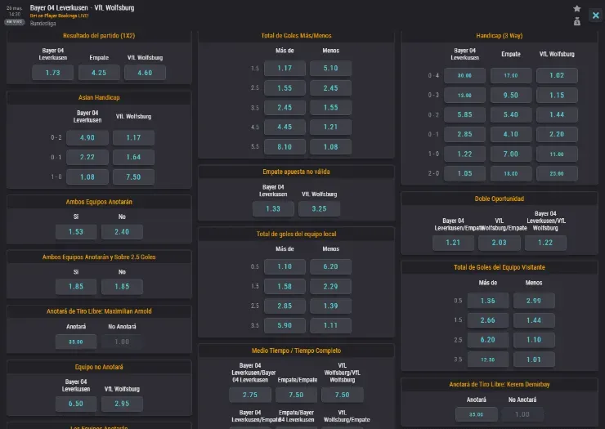This screenshot has width=605, height=429.
Task: Collapse the Asian Handicap market header
Action: tap(99, 97)
